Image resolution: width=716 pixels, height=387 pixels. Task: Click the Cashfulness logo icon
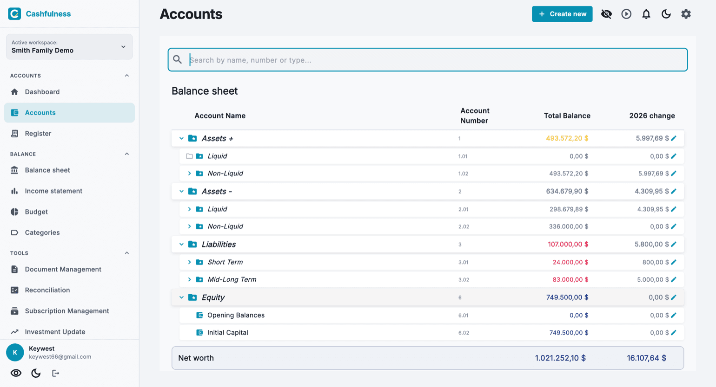(14, 14)
